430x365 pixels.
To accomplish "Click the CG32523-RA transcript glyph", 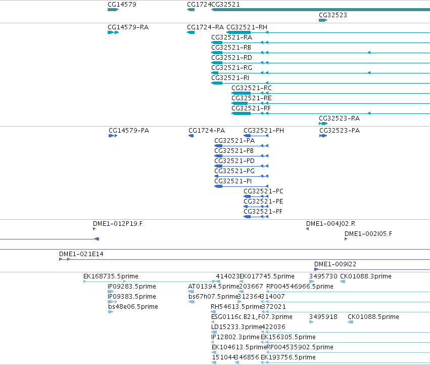I will 323,124.
